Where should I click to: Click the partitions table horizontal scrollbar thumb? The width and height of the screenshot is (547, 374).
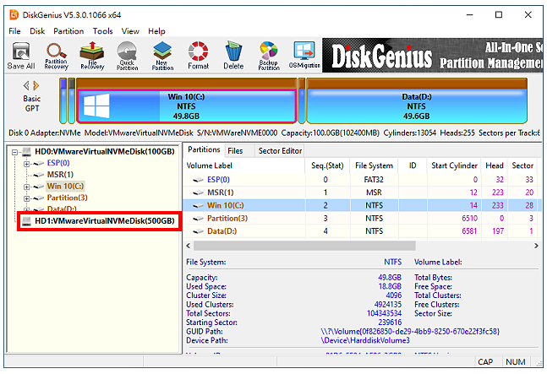(304, 246)
